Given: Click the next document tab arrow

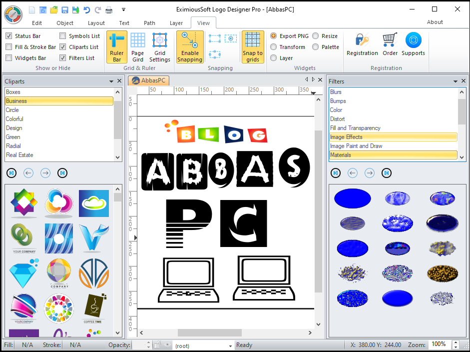Looking at the screenshot, I should [313, 79].
